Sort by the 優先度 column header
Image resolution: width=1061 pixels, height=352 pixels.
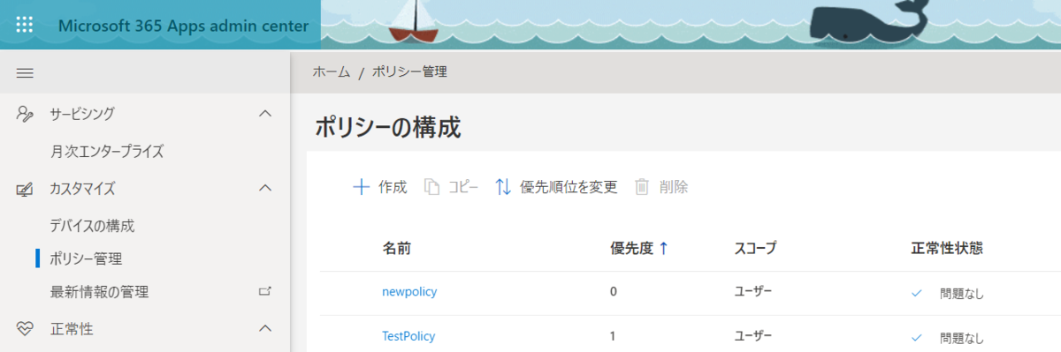(x=632, y=249)
